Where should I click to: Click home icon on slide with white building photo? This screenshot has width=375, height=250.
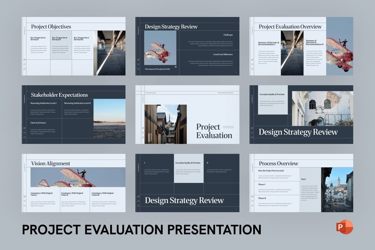252,137
